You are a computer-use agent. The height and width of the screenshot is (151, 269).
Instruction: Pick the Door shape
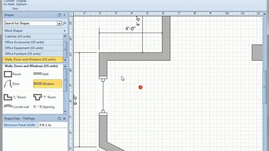[x=12, y=84]
